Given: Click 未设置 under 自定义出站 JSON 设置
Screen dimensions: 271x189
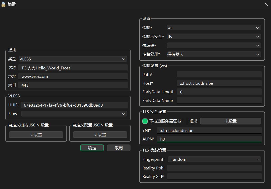Looking at the screenshot, I should click(x=36, y=135).
